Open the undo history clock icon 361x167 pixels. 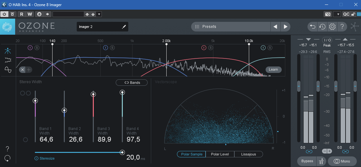(x=322, y=27)
